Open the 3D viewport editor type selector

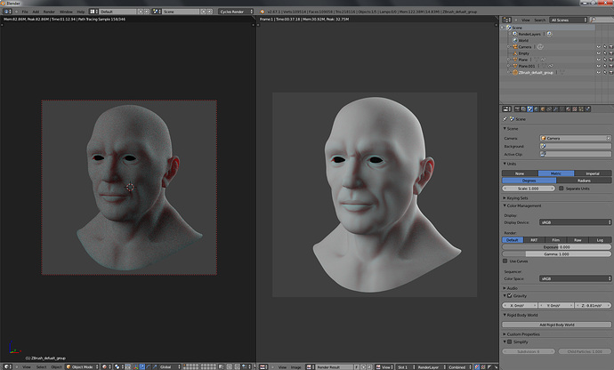pyautogui.click(x=6, y=366)
